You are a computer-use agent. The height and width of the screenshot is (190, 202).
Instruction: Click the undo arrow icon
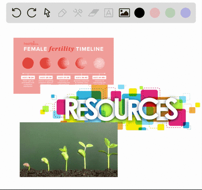click(16, 13)
